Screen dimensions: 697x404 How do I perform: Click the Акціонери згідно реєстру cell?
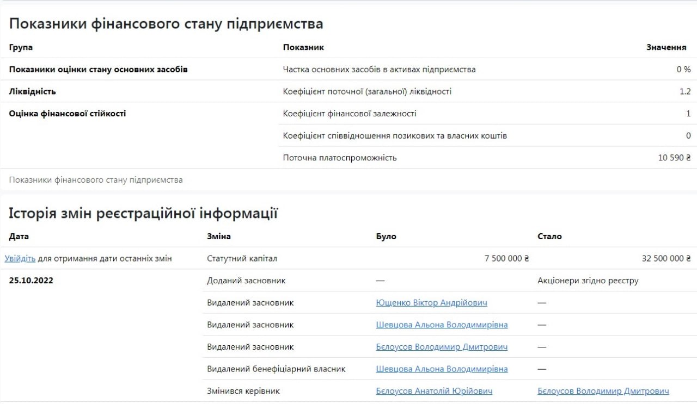588,281
